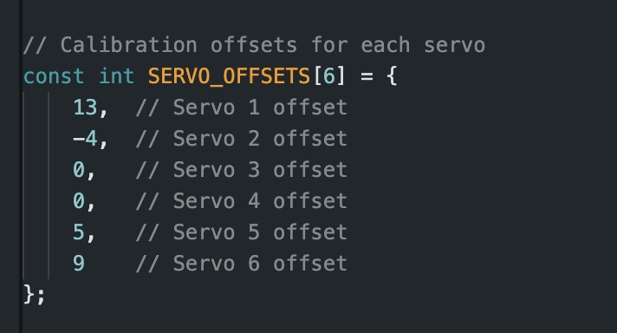
Task: Click the 0 value for Servo 3
Action: 79,170
